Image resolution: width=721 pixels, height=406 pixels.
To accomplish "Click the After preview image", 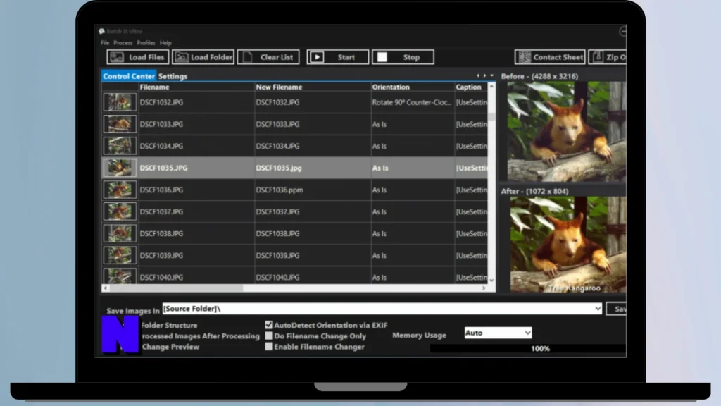I will tap(568, 245).
